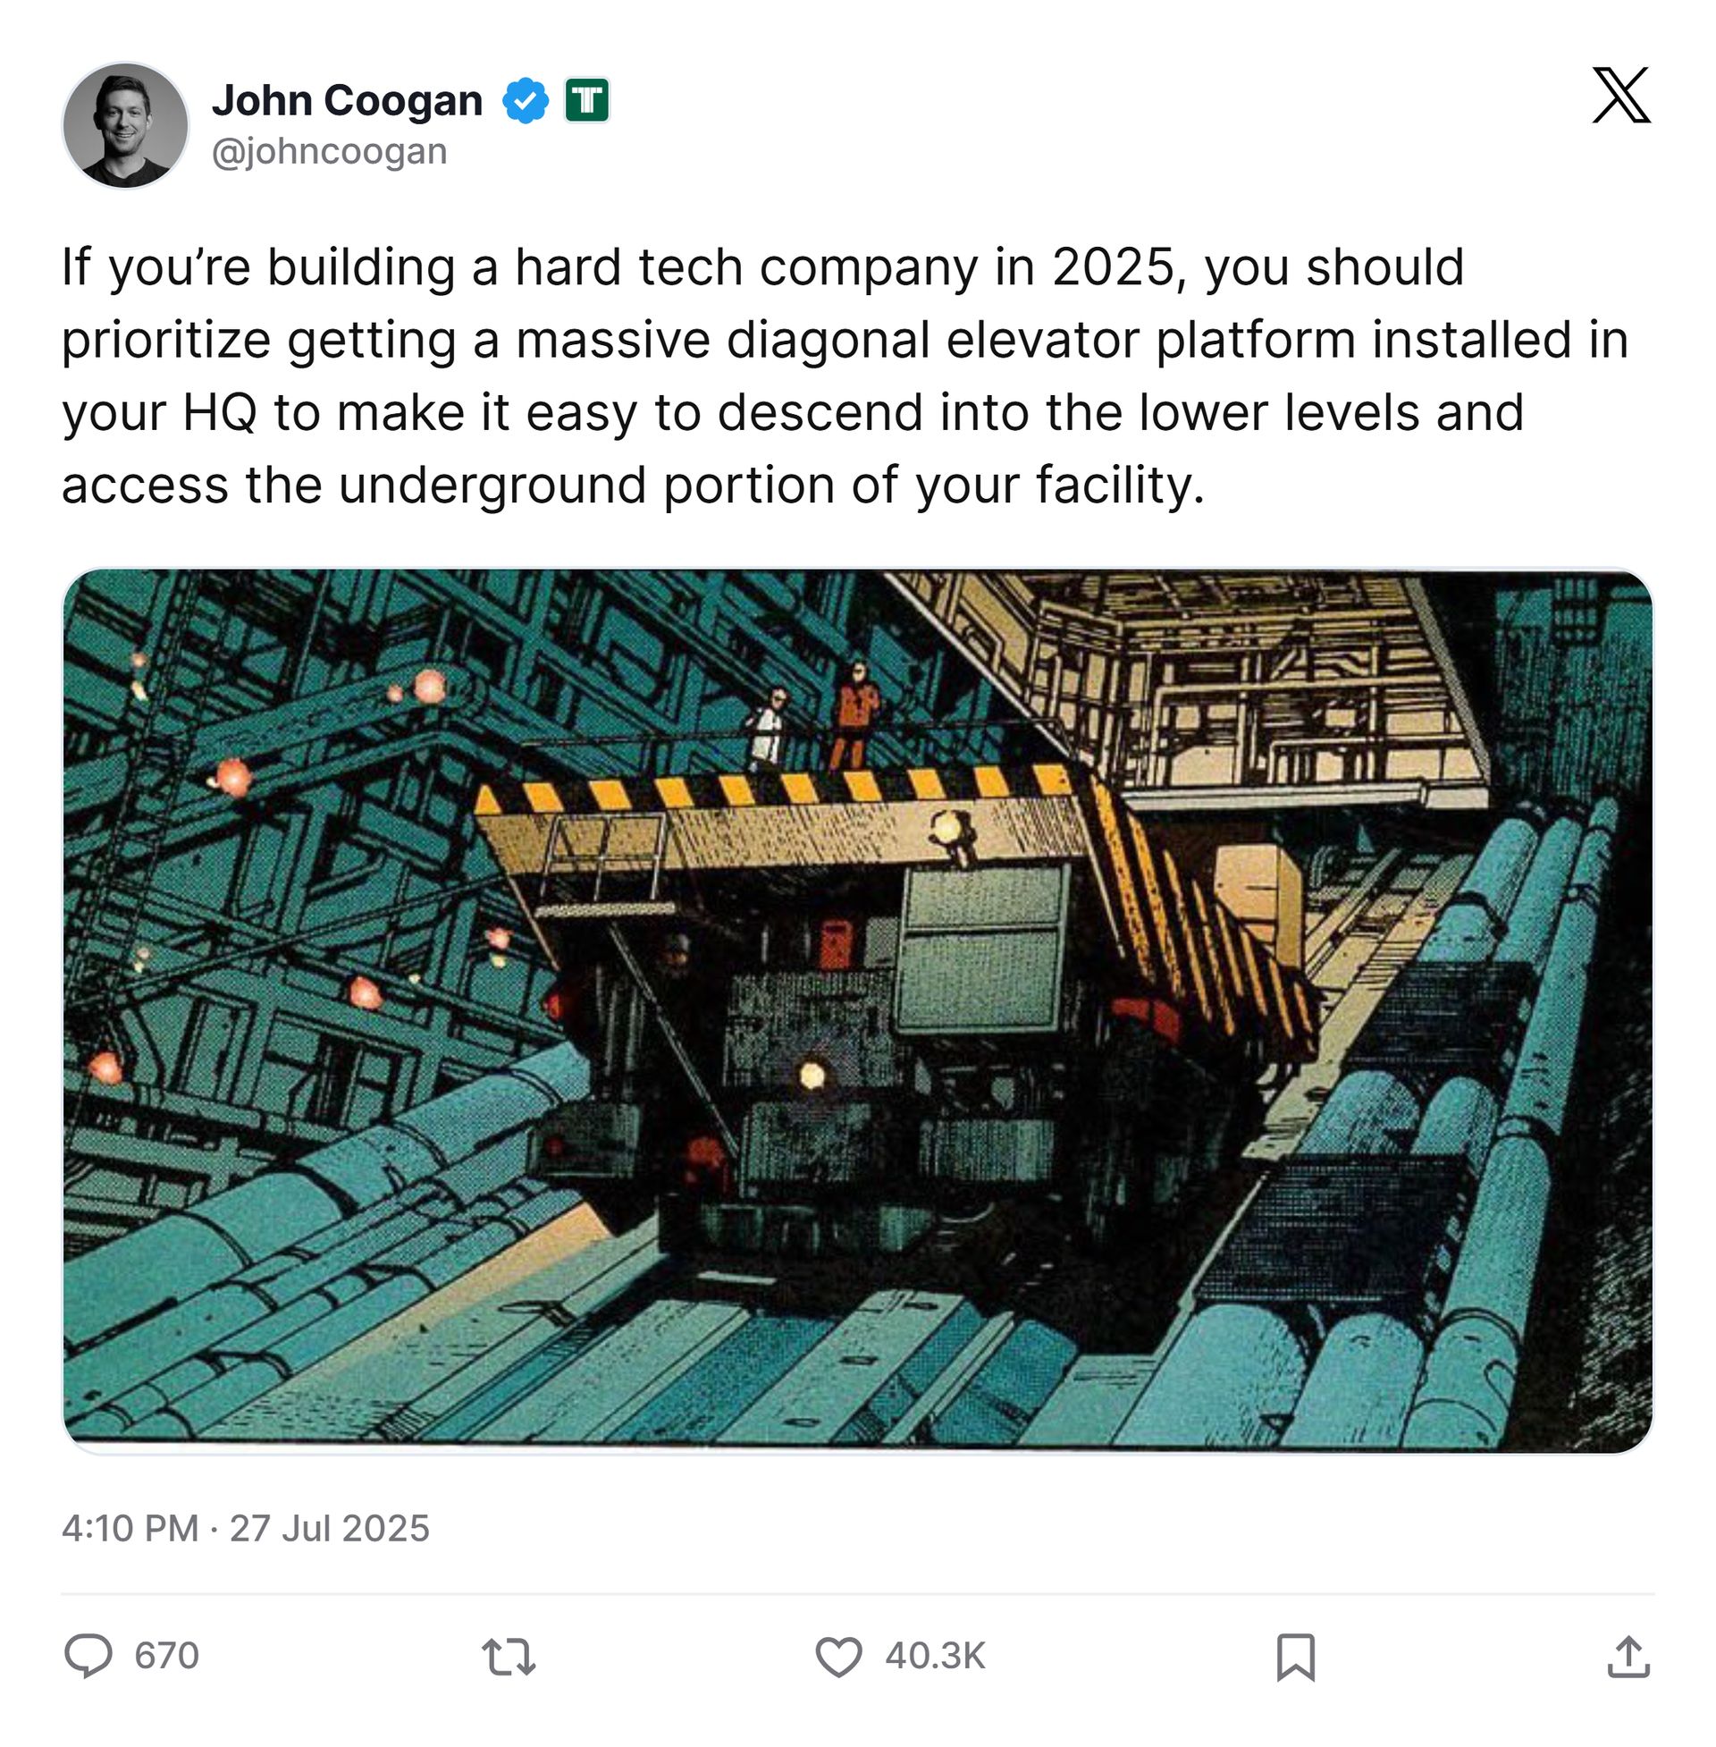Open the @johncoogan handle link
This screenshot has height=1747, width=1716.
pyautogui.click(x=329, y=151)
